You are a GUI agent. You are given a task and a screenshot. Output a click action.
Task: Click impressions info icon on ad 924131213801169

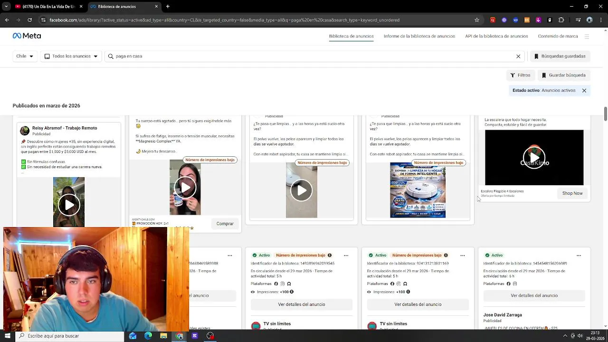[408, 292]
